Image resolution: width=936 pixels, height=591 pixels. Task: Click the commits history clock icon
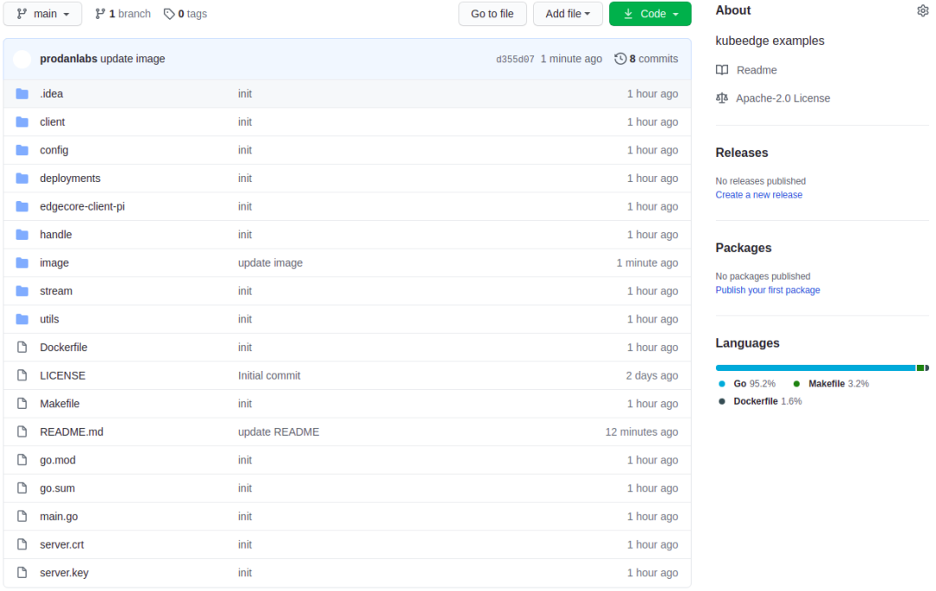621,59
